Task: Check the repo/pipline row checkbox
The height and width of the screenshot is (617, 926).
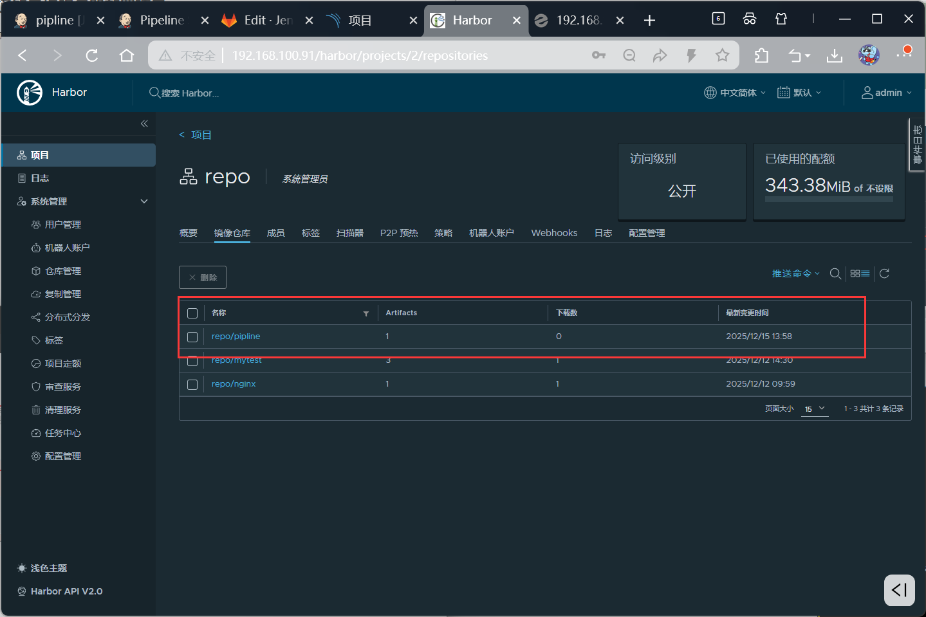Action: (x=192, y=337)
